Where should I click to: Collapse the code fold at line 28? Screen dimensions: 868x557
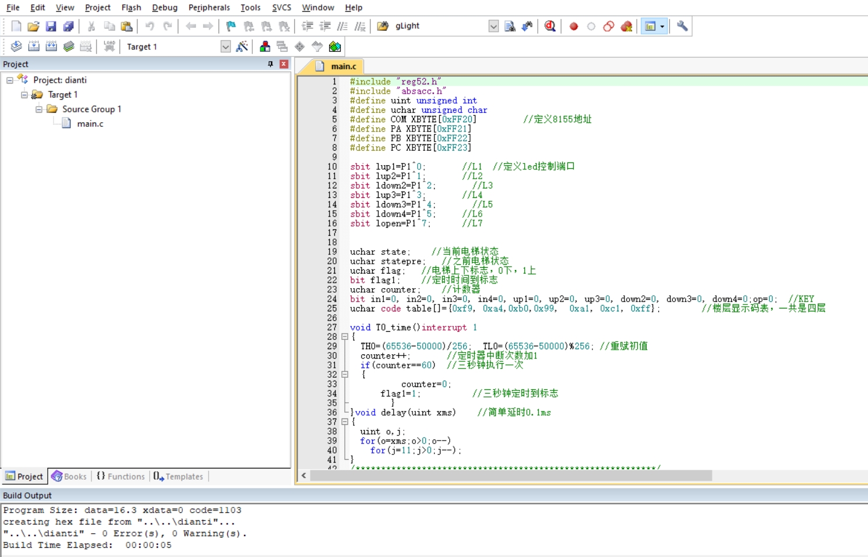(344, 337)
